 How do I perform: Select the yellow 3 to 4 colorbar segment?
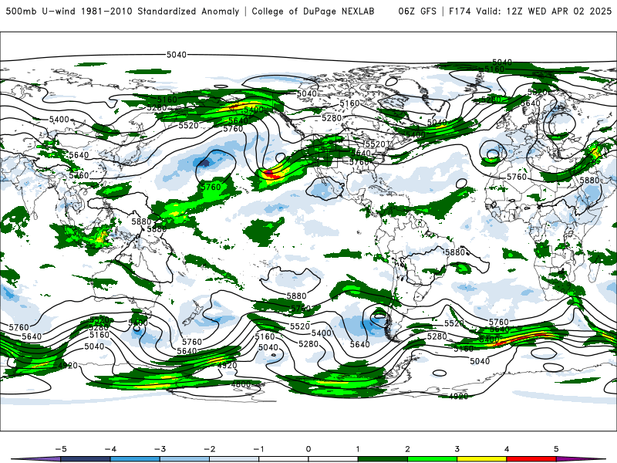pyautogui.click(x=482, y=459)
